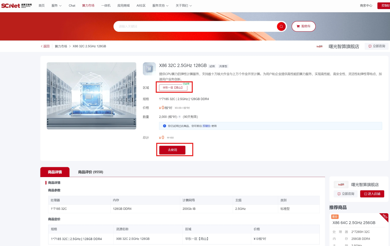Expand the 服务 dropdown menu
Screen dimensions: 390x246
coord(56,6)
